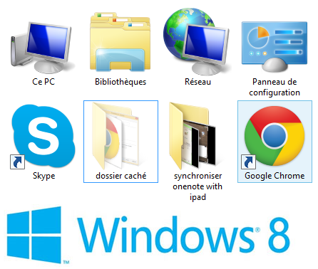Select the Ce PC computer icon
The height and width of the screenshot is (269, 318).
pyautogui.click(x=42, y=47)
